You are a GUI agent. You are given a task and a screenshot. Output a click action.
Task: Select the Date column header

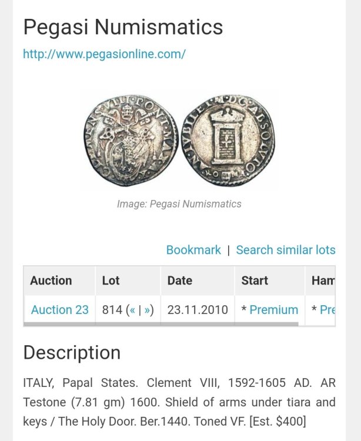(x=180, y=280)
